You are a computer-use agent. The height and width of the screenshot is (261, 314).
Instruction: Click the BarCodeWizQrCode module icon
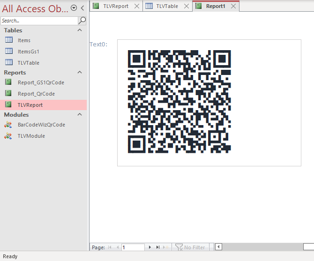(8, 125)
